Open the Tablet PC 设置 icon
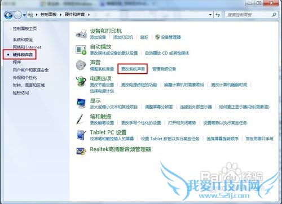 (x=81, y=135)
